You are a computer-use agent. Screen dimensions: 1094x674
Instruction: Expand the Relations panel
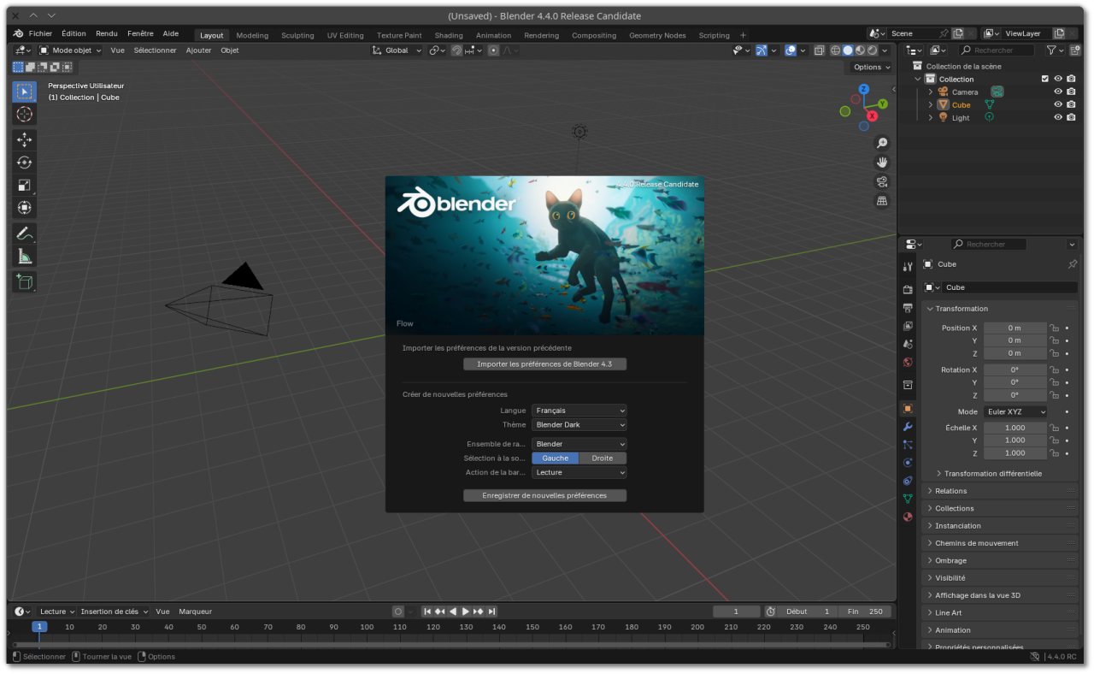1000,491
